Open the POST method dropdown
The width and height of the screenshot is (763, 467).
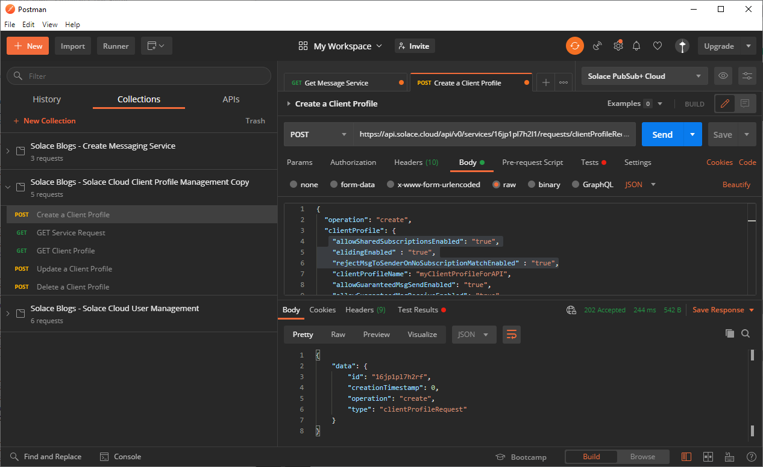(x=318, y=135)
